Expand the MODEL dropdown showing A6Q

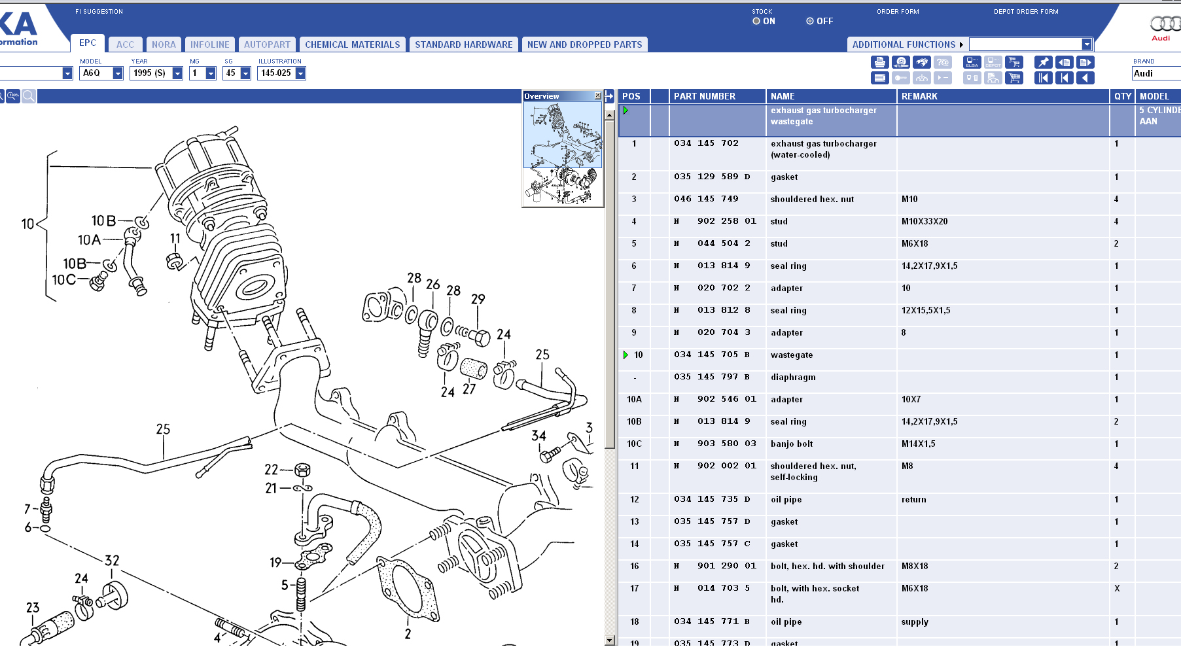(x=118, y=73)
